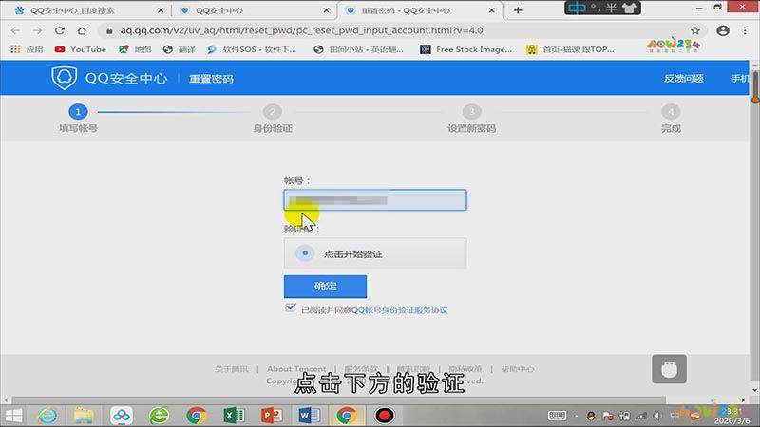This screenshot has height=427, width=760.
Task: Uncheck the agreement checkbox
Action: 291,307
